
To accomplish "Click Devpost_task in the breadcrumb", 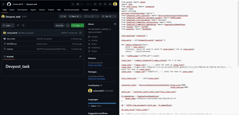I will [x=31, y=4].
